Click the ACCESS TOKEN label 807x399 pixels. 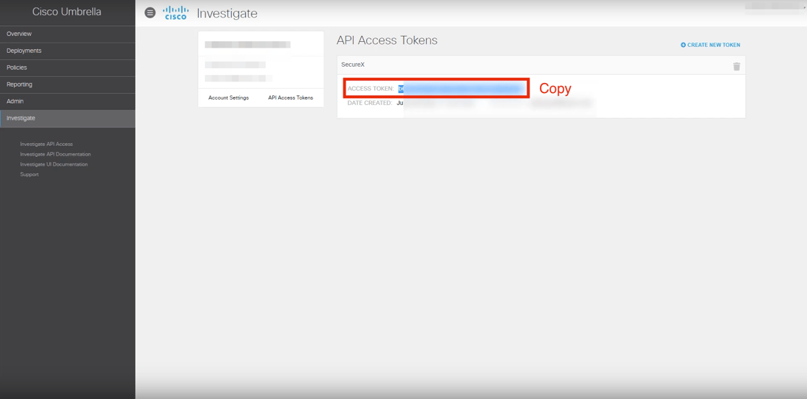pos(370,89)
